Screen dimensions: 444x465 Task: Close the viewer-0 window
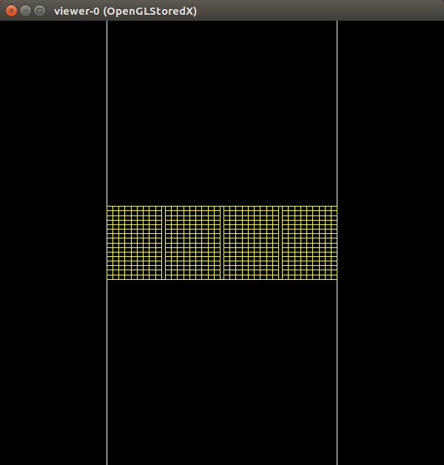[11, 11]
